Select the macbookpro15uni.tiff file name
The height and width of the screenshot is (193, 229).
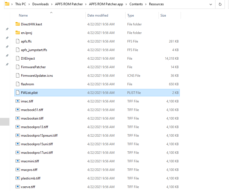[37, 144]
